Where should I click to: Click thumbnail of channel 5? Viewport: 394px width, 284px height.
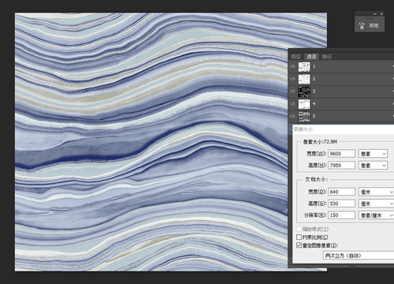point(304,116)
